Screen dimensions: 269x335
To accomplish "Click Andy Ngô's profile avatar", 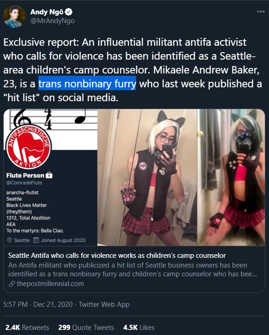I will pyautogui.click(x=14, y=17).
